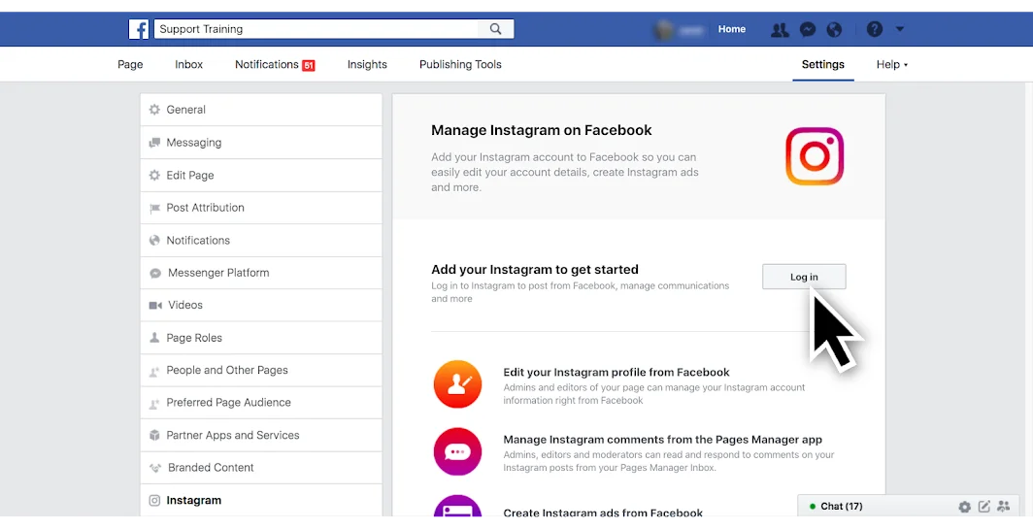Open Videos settings label

point(185,305)
